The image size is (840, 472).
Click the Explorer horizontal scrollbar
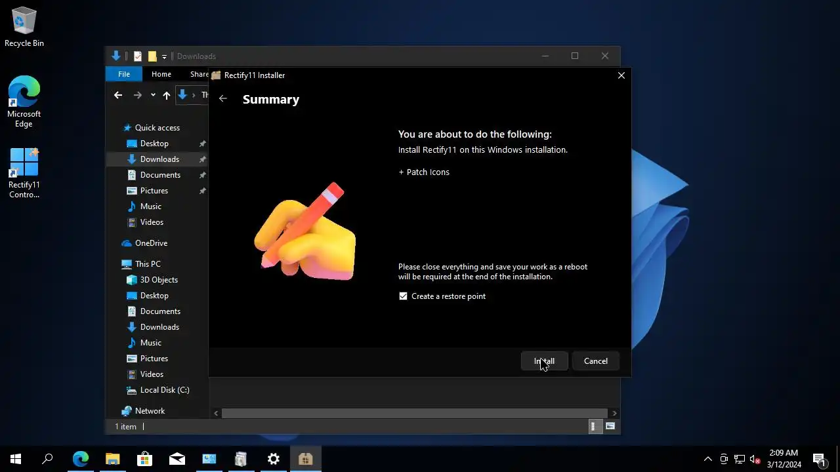pos(414,413)
